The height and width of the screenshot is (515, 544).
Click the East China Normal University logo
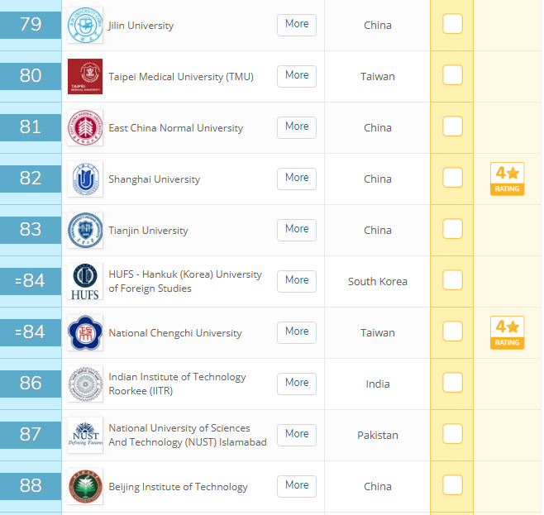85,127
